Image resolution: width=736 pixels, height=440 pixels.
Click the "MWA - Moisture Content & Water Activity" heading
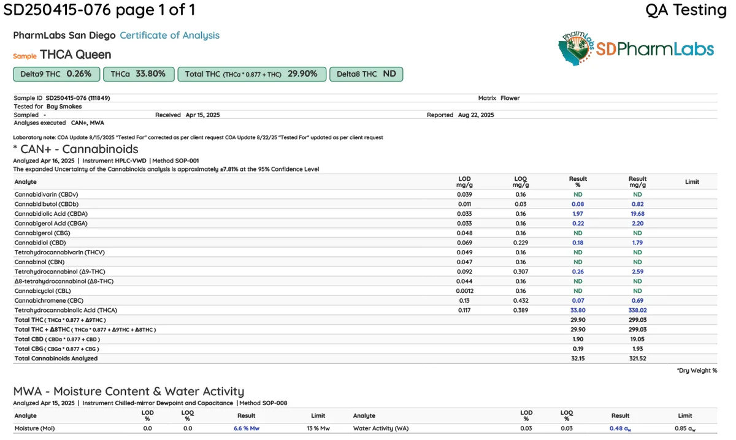click(129, 392)
